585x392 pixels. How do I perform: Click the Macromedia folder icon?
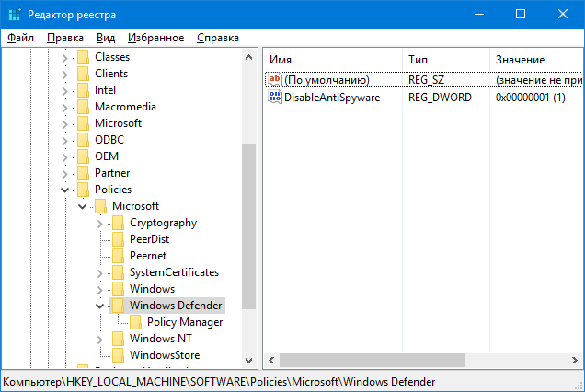[83, 107]
